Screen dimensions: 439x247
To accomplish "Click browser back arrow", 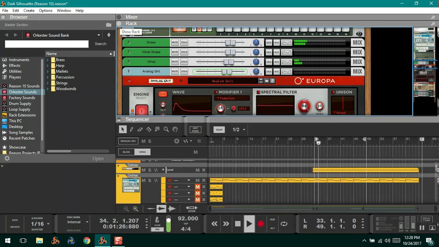I will [x=7, y=35].
